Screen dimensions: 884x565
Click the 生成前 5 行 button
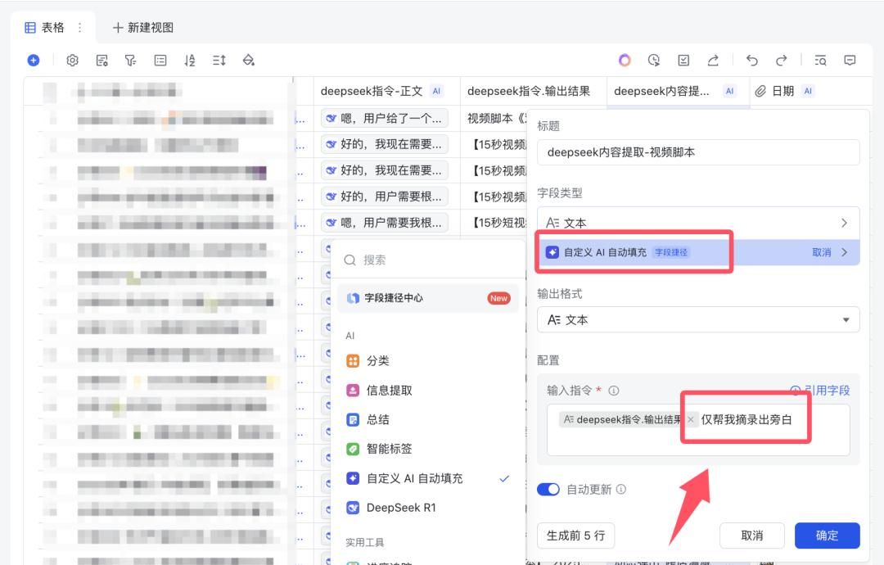pos(575,536)
